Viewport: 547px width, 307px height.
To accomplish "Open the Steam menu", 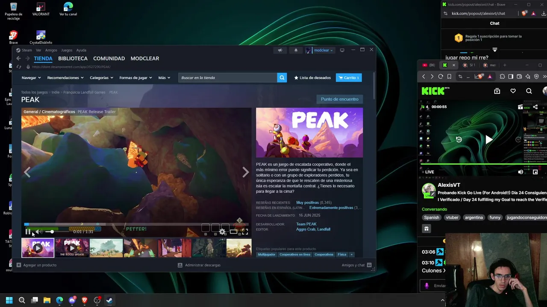I will (x=24, y=50).
